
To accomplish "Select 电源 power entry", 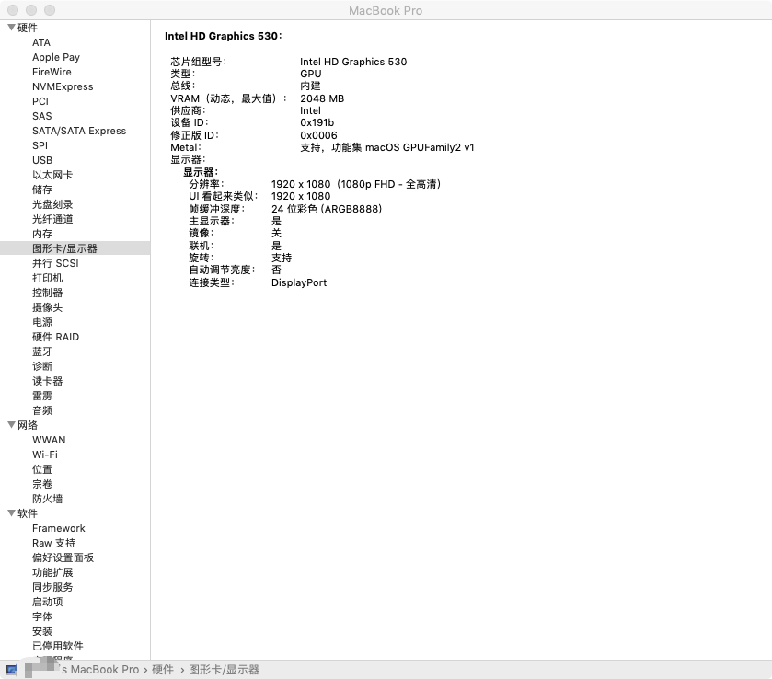I will click(42, 322).
